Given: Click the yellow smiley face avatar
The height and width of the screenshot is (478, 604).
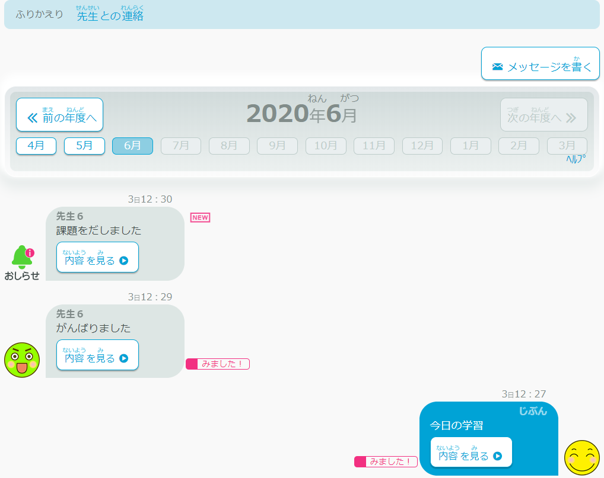Looking at the screenshot, I should tap(581, 458).
